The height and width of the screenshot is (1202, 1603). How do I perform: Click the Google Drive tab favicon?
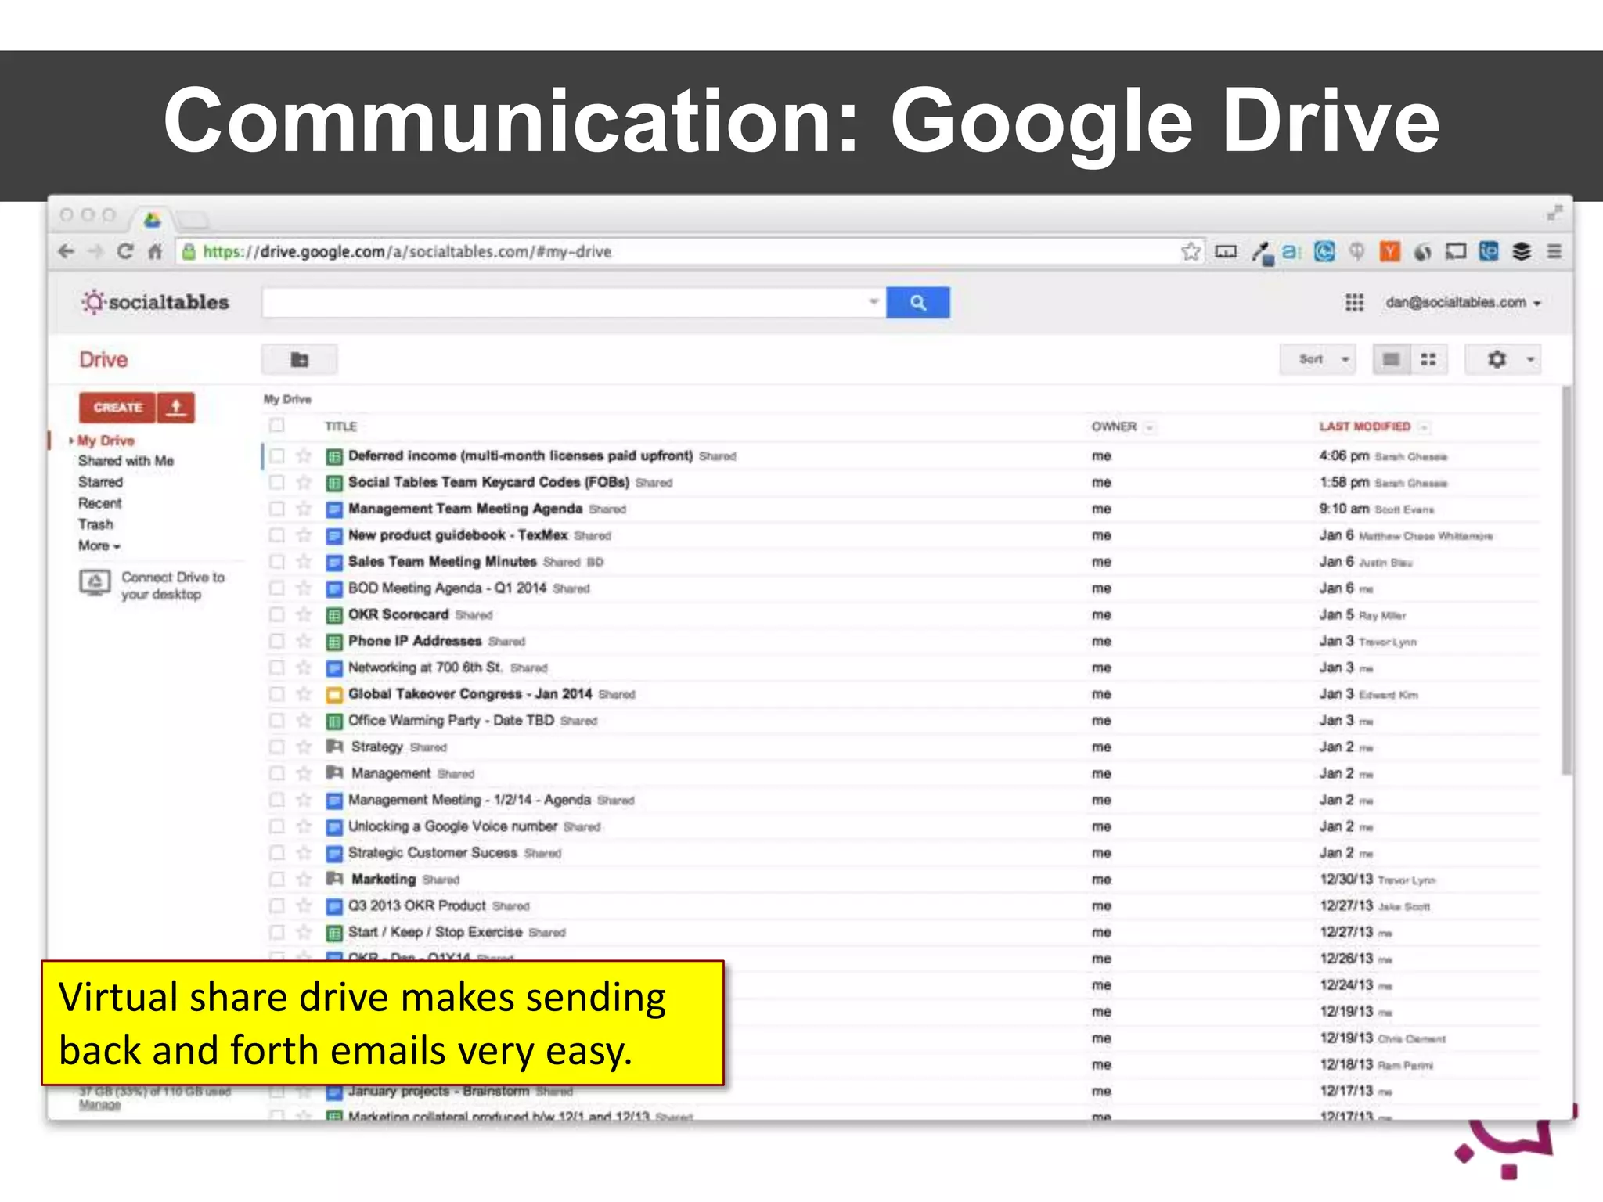click(152, 220)
